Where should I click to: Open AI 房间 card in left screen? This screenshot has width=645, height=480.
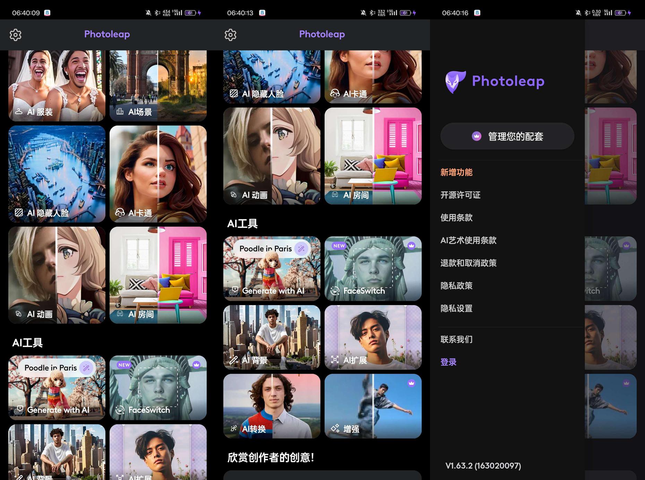coord(158,275)
